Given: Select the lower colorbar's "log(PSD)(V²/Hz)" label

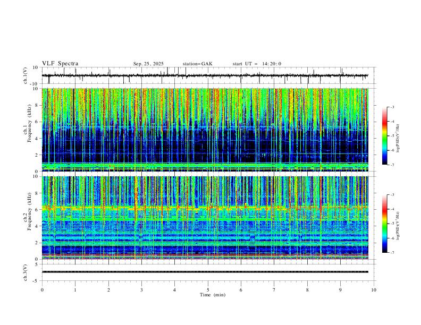Looking at the screenshot, I should (398, 226).
